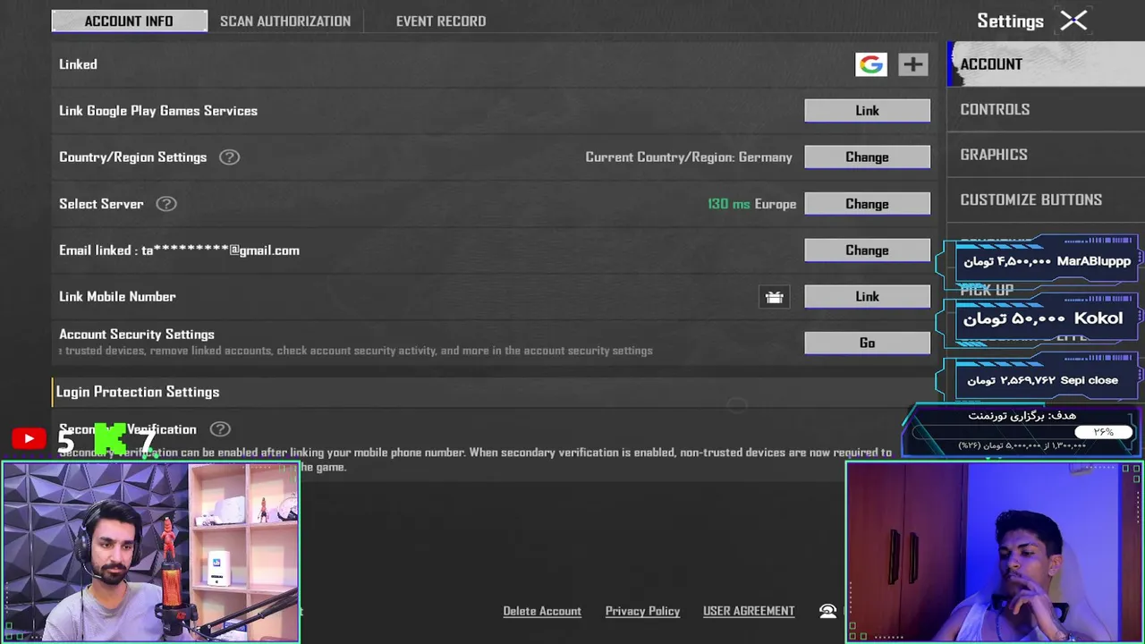Click the Login Protection Settings header
The width and height of the screenshot is (1145, 644).
(138, 392)
